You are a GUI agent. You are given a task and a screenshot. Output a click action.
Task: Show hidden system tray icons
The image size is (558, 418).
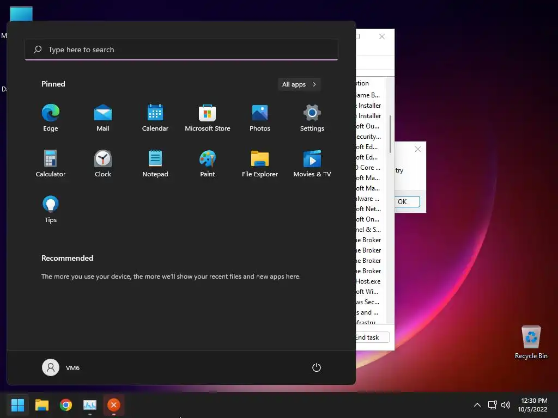pos(477,405)
